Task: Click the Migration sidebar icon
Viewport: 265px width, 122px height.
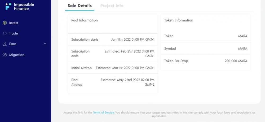Action: [5, 55]
